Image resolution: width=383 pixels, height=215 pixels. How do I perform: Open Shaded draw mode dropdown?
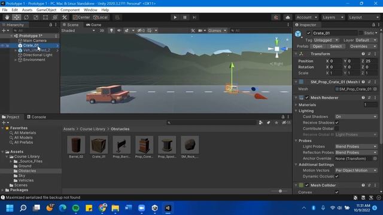[x=78, y=30]
